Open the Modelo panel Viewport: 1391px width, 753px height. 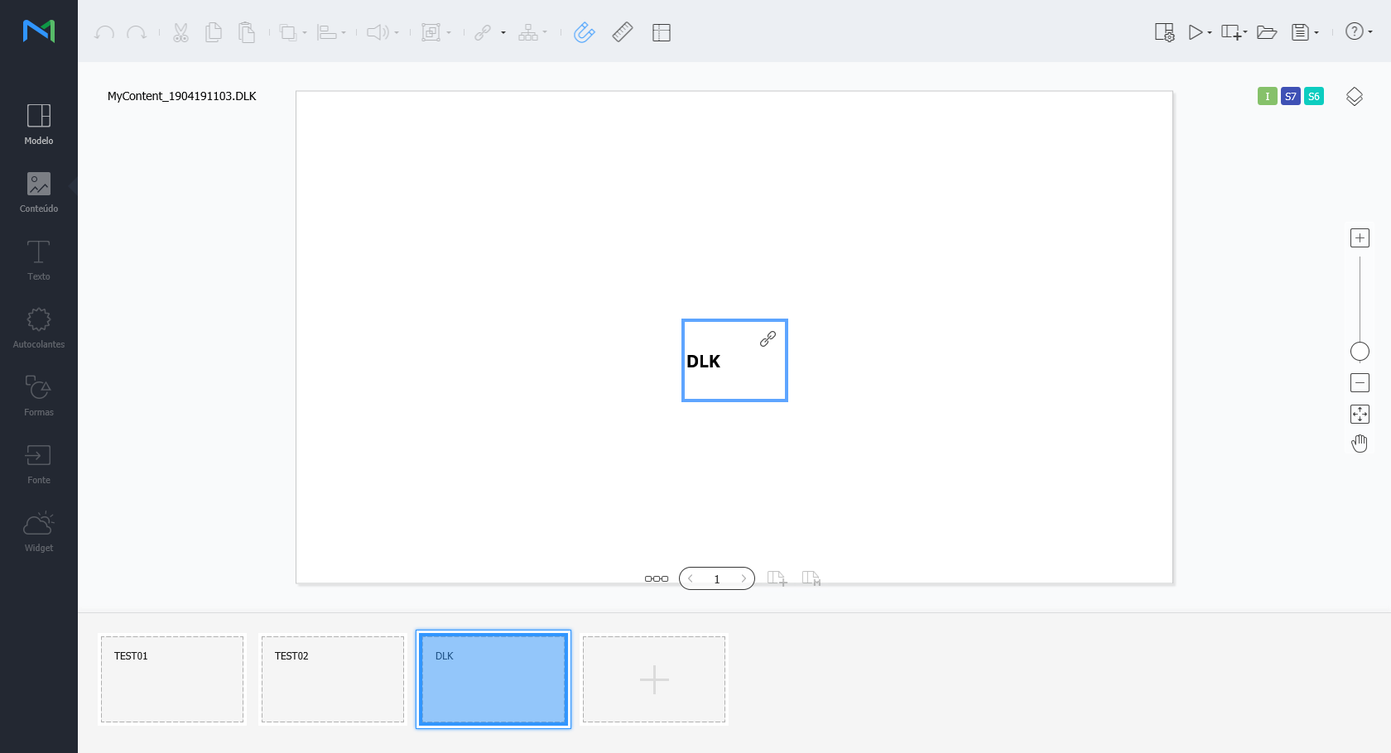pos(39,123)
